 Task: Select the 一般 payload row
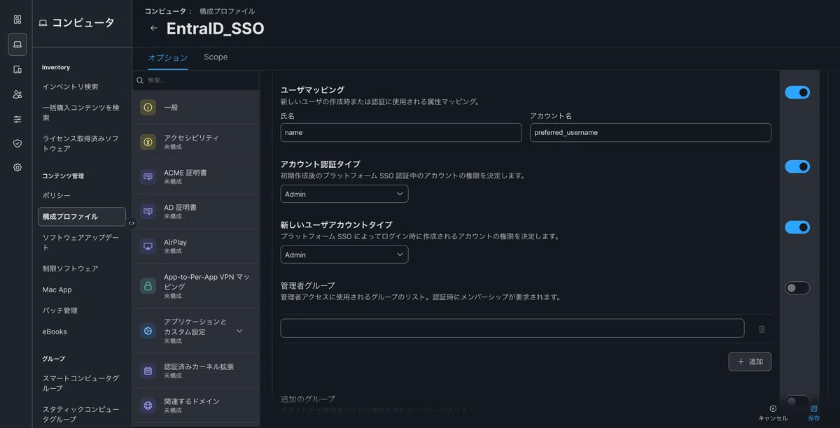click(196, 107)
